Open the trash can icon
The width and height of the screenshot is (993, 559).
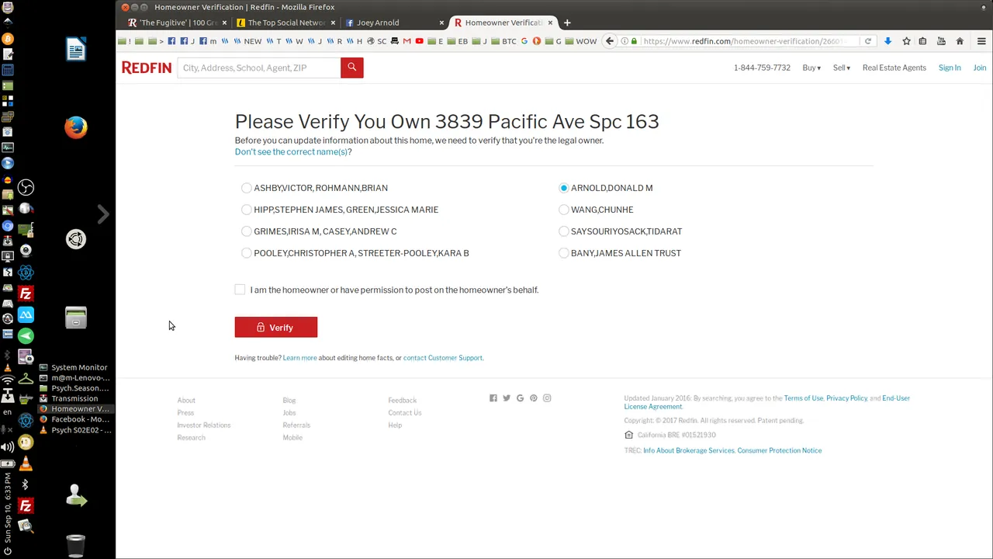(x=76, y=546)
